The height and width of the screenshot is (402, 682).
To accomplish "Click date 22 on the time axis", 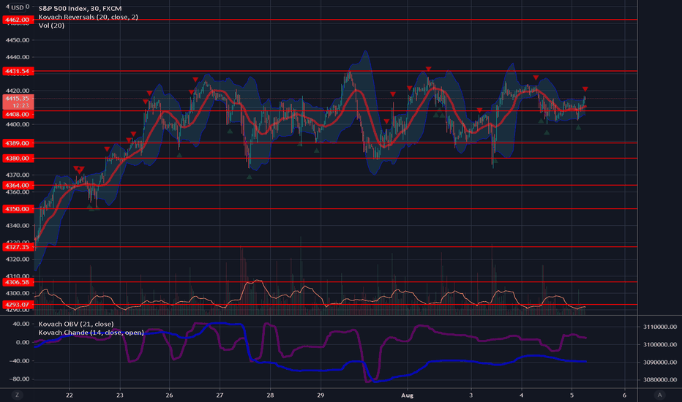I will pyautogui.click(x=70, y=395).
